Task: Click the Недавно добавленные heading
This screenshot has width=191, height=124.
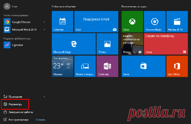Action: click(x=17, y=38)
